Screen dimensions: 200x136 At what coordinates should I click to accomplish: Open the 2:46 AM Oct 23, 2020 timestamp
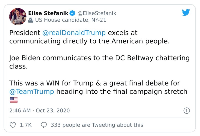click(40, 111)
